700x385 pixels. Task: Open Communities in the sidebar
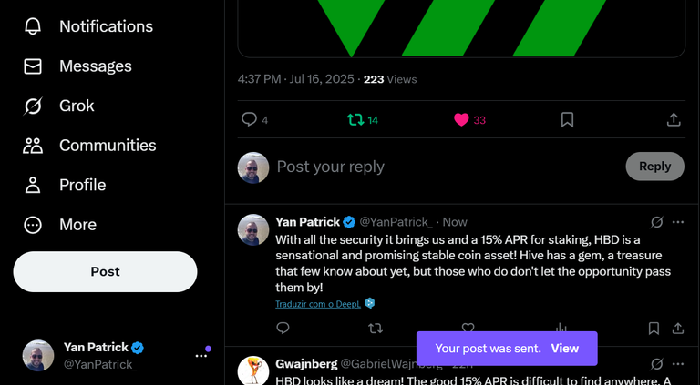[89, 146]
